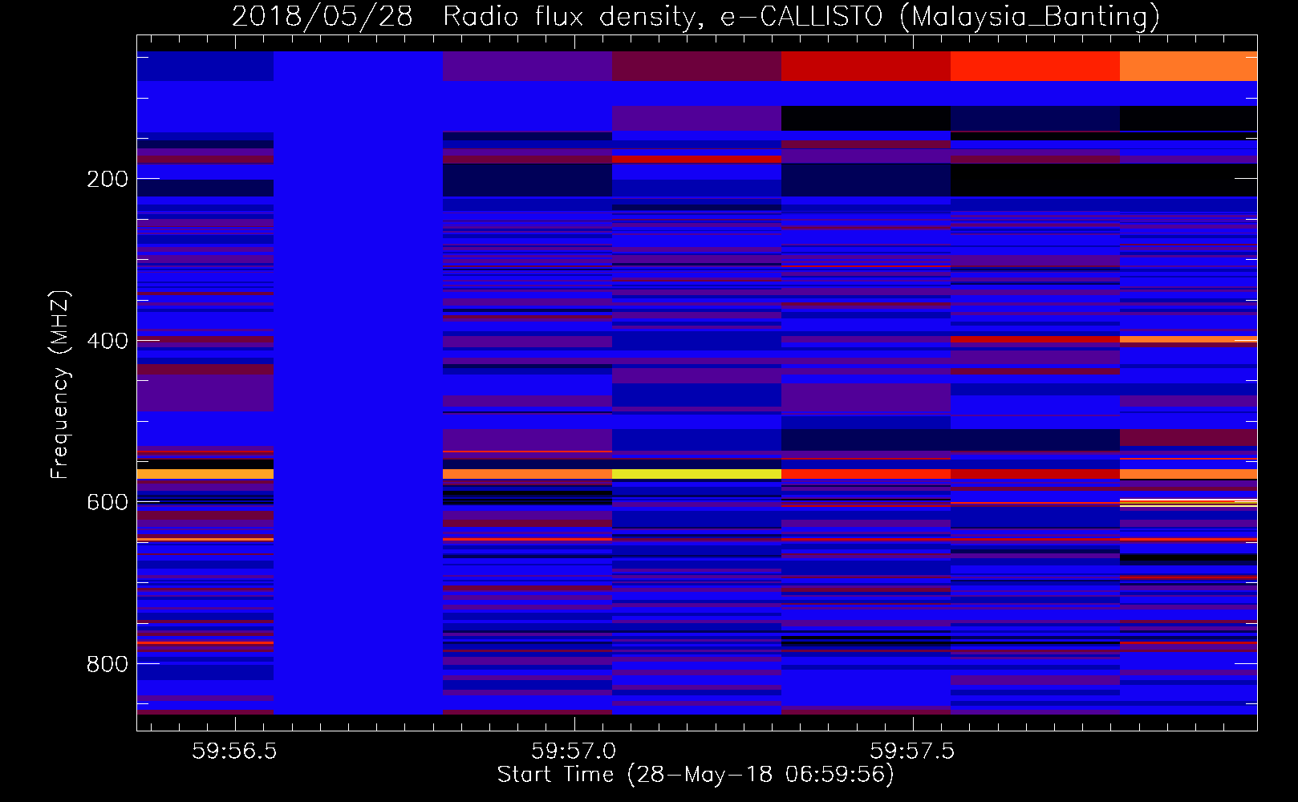Click the 59:57.0 time tick label
The height and width of the screenshot is (802, 1298).
[x=574, y=751]
